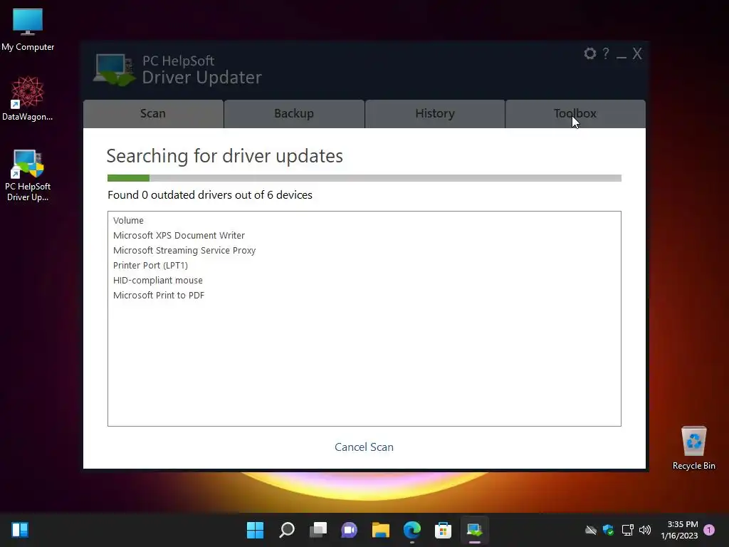Select the Recycle Bin desktop icon
This screenshot has height=547, width=729.
tap(693, 448)
